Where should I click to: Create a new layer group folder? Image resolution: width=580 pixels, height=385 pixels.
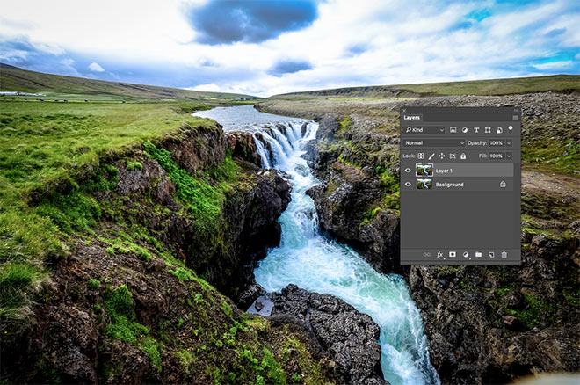point(478,254)
